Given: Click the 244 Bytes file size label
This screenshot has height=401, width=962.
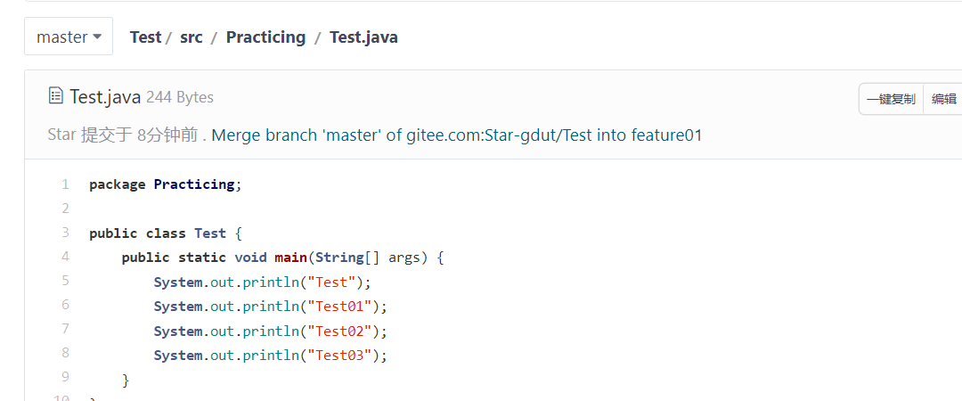Looking at the screenshot, I should click(180, 97).
